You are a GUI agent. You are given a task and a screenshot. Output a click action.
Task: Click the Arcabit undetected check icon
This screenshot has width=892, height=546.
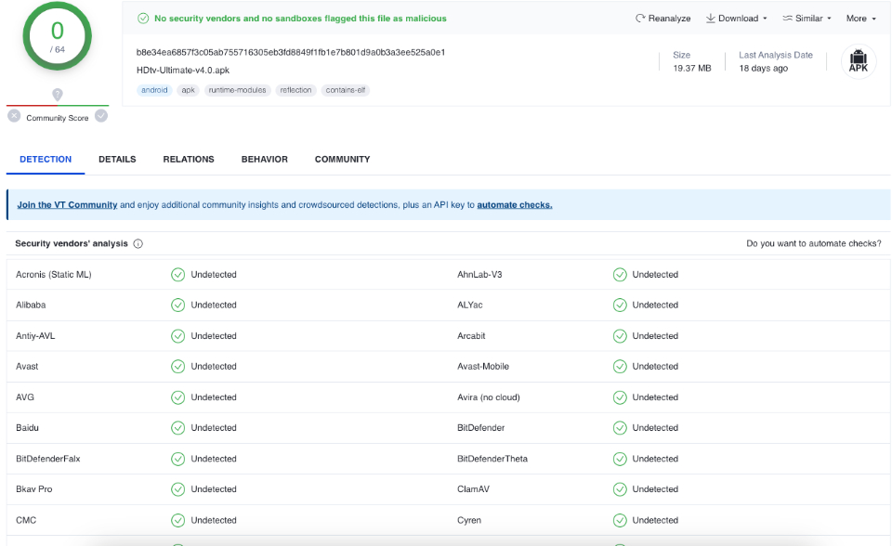(620, 336)
